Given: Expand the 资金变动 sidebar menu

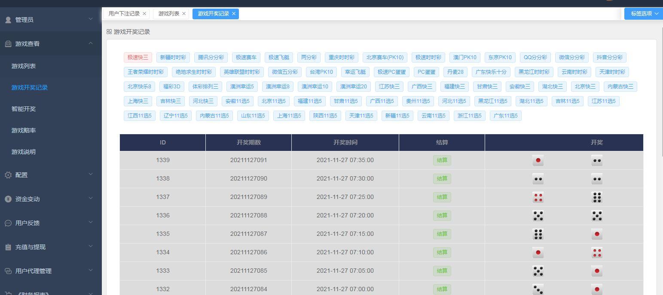Looking at the screenshot, I should tap(91, 199).
